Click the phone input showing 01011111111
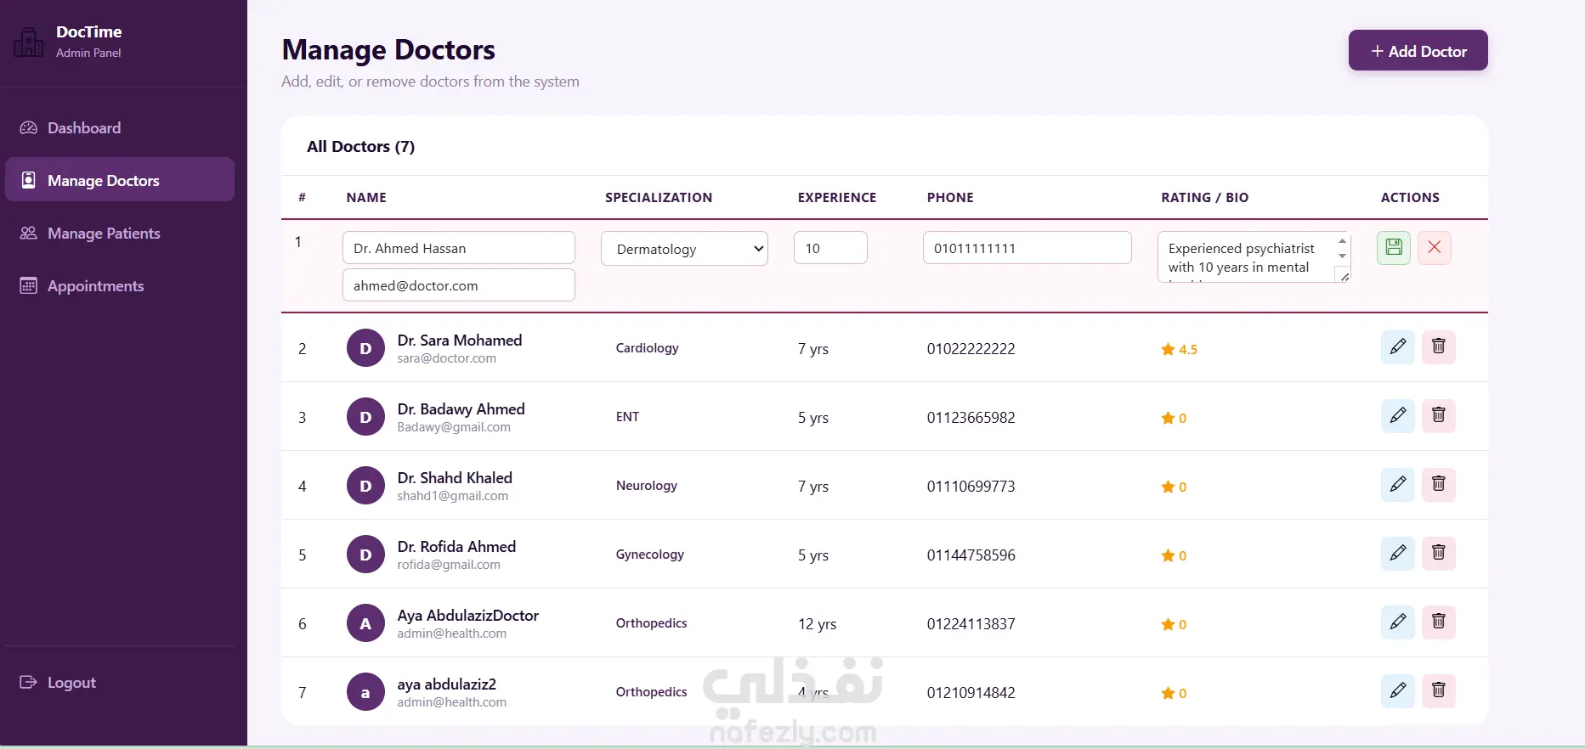Viewport: 1585px width, 749px height. [x=1027, y=248]
